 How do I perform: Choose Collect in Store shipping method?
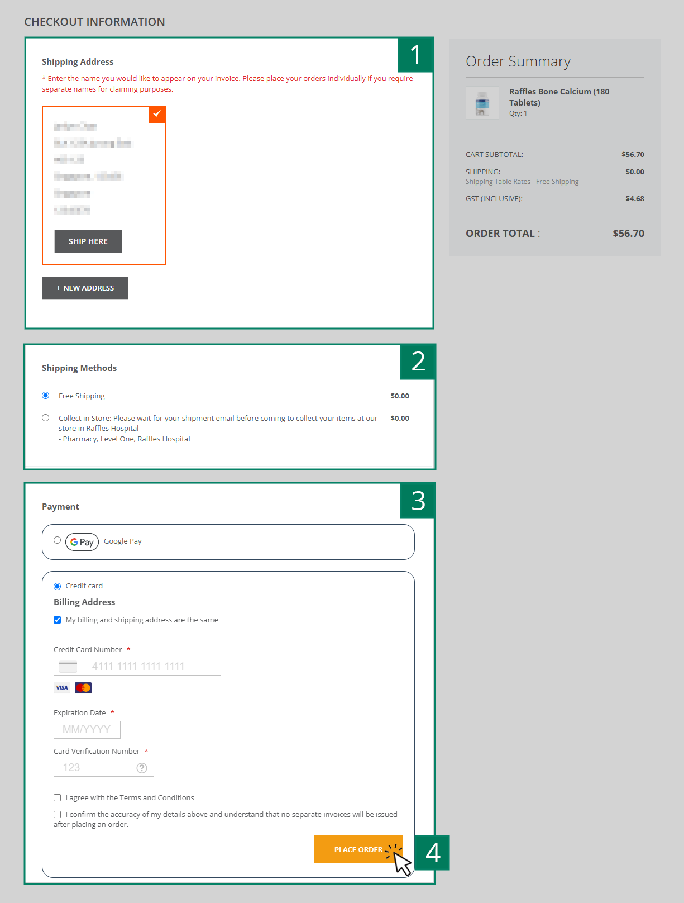pyautogui.click(x=46, y=418)
